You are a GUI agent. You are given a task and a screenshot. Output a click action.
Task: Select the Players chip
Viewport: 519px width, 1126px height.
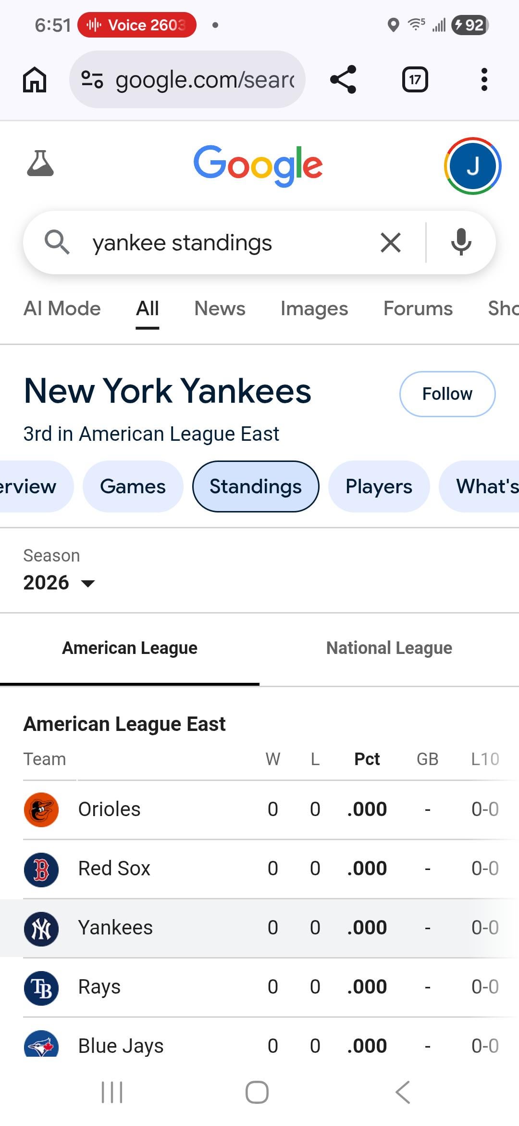click(x=379, y=486)
